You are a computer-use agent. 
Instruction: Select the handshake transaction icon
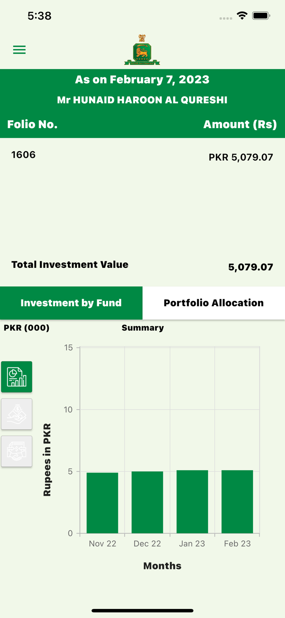[16, 451]
